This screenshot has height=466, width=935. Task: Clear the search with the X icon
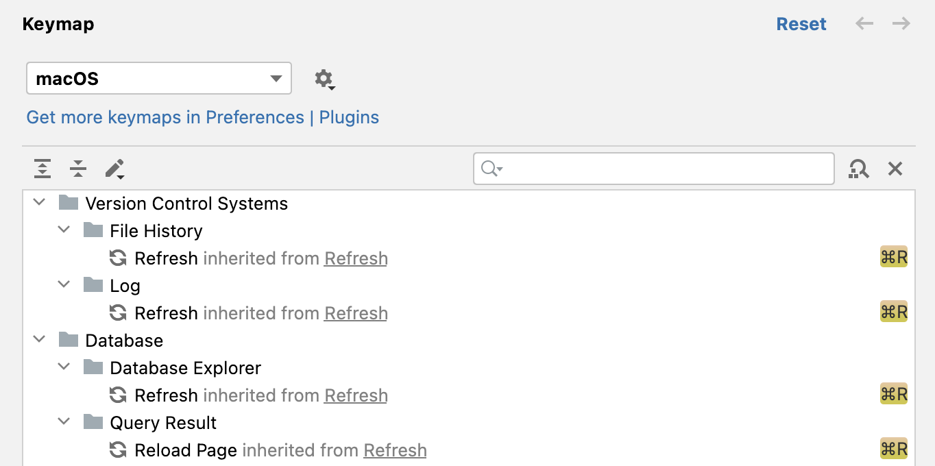pos(895,168)
